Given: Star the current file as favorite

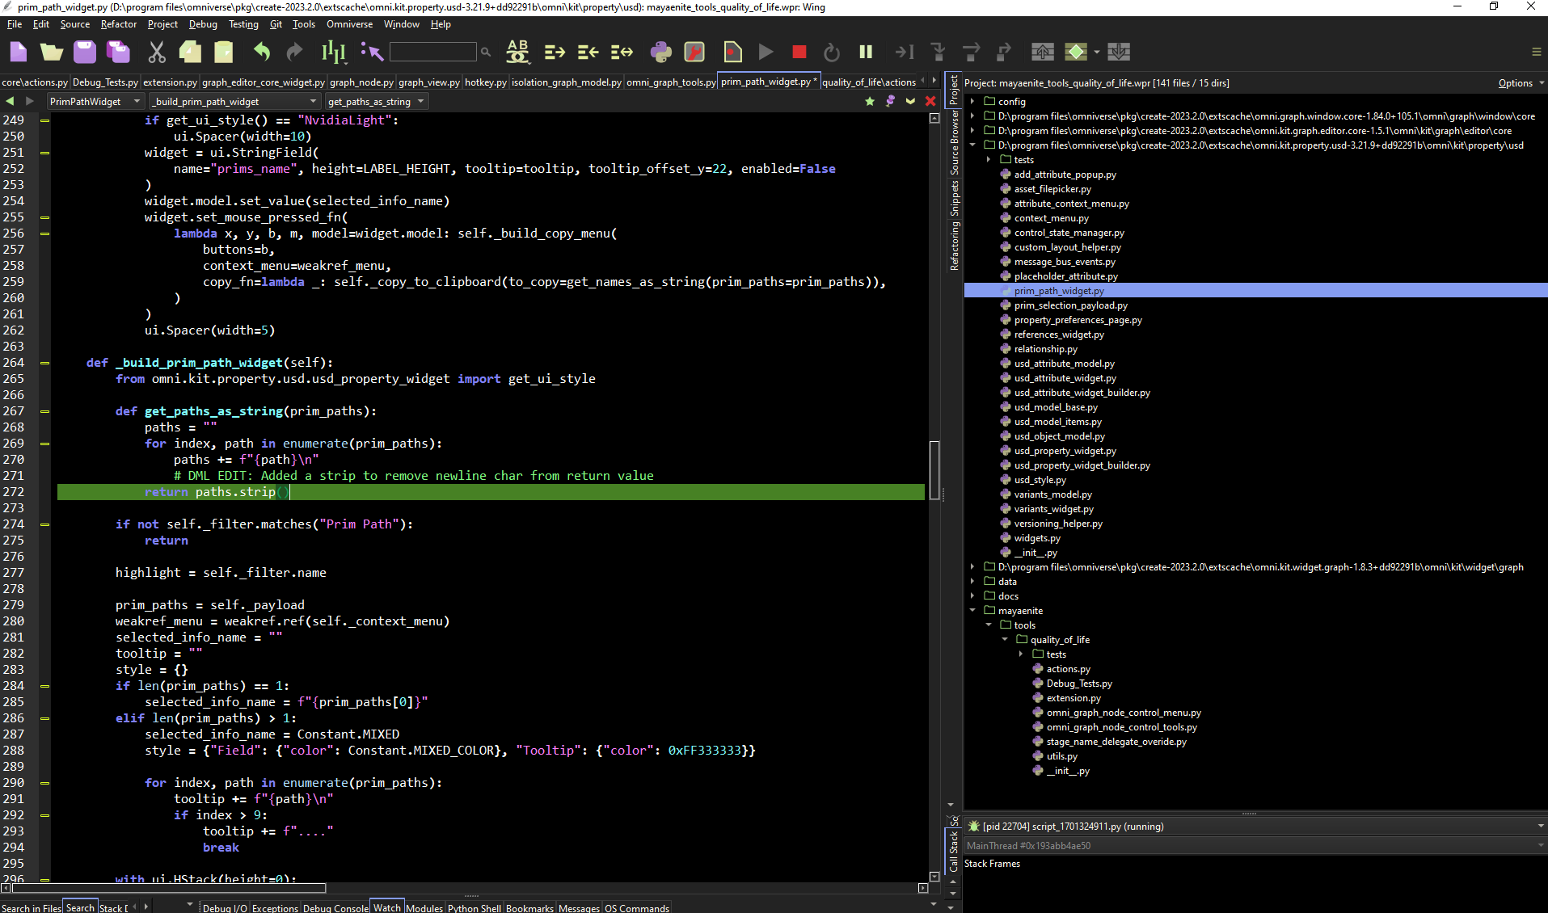Looking at the screenshot, I should click(x=869, y=101).
